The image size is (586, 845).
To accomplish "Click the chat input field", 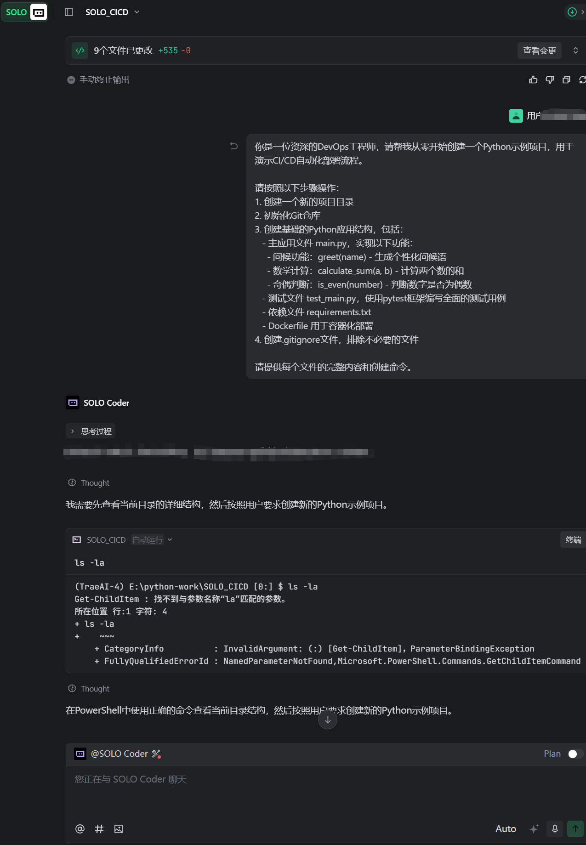I will (326, 790).
